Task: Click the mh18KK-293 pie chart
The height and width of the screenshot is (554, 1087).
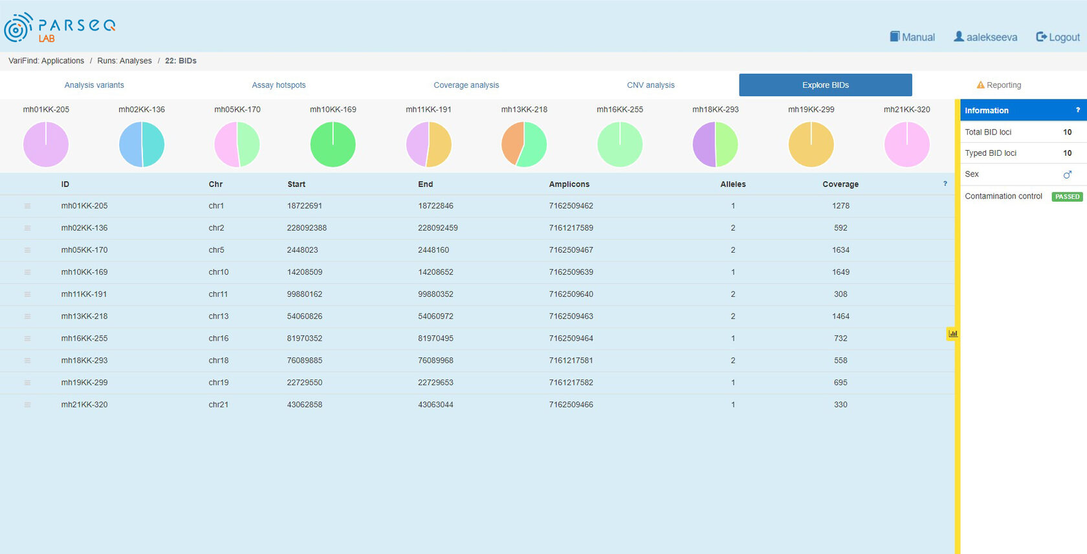Action: (x=716, y=144)
